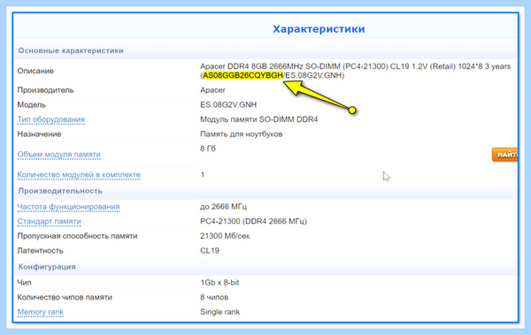
Task: Click the highlighted code 'AS08GGB26CQYBGH'
Action: point(242,75)
